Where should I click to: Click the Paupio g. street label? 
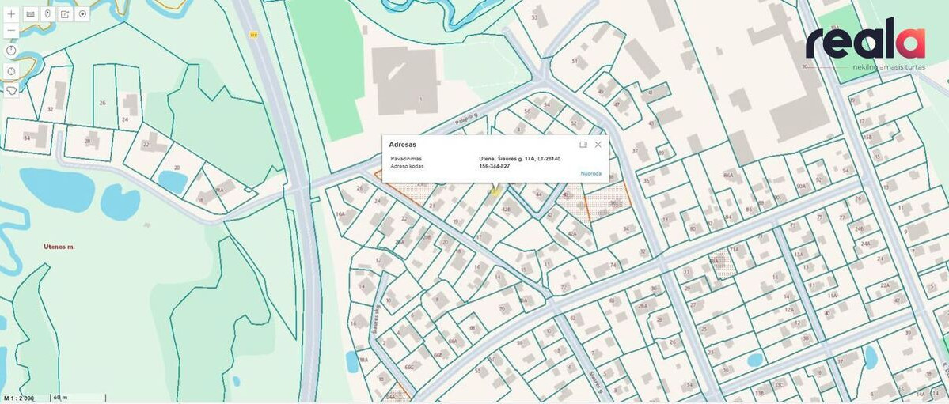(467, 120)
